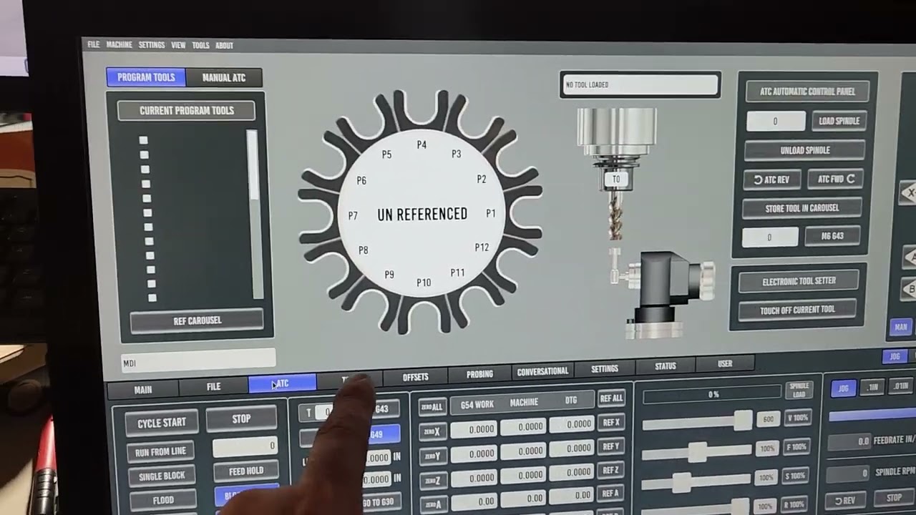Switch to the STATUS tab

pos(665,366)
